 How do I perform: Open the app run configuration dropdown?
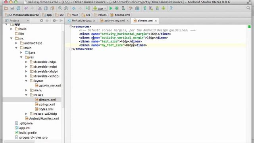[100, 8]
